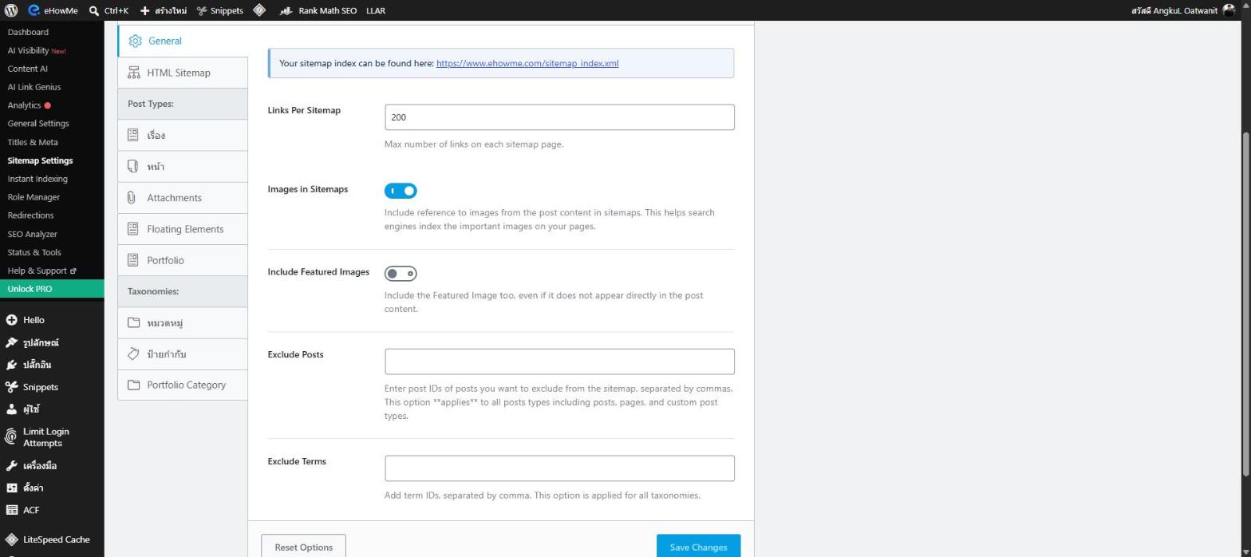Image resolution: width=1251 pixels, height=557 pixels.
Task: Click the Reset Options button
Action: pyautogui.click(x=303, y=547)
